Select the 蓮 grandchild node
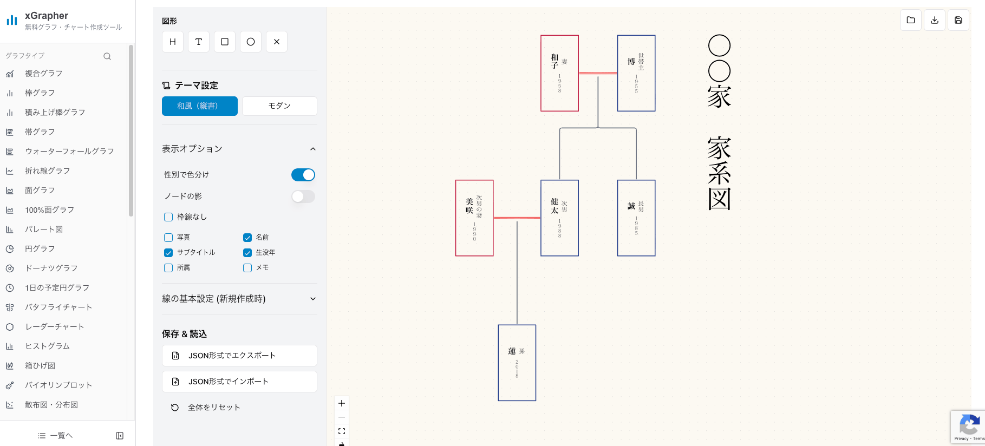 (517, 363)
